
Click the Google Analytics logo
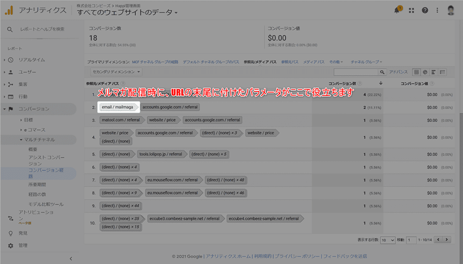9,10
